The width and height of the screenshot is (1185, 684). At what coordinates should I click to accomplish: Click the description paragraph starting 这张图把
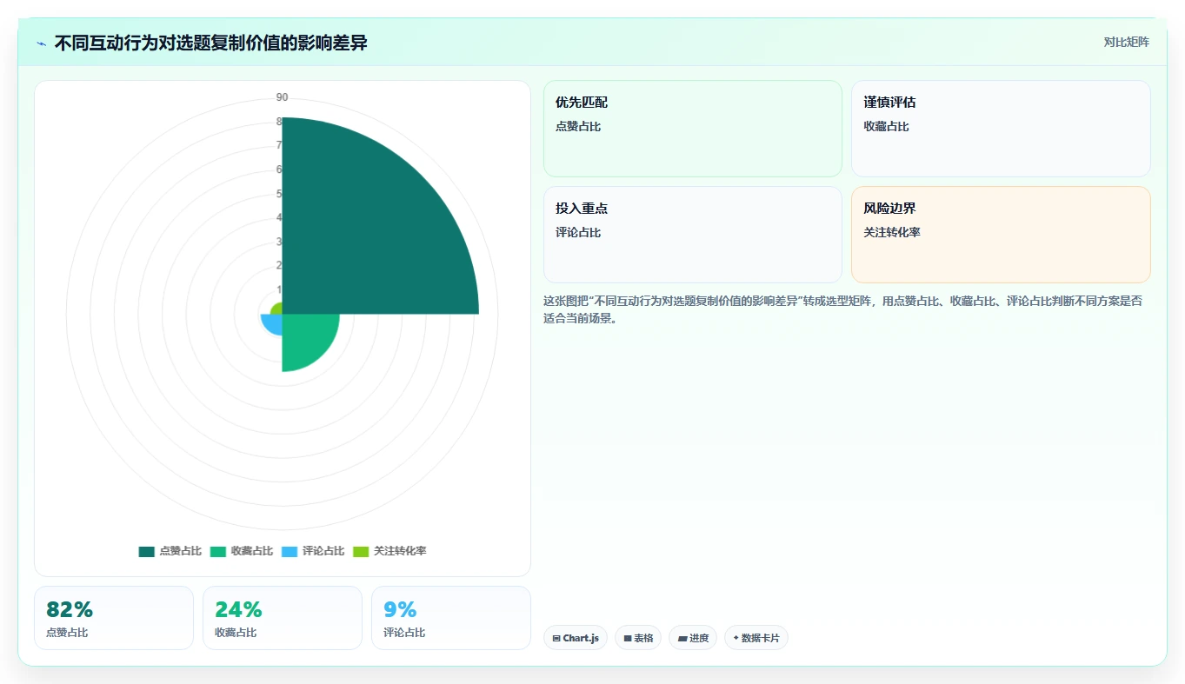click(843, 309)
